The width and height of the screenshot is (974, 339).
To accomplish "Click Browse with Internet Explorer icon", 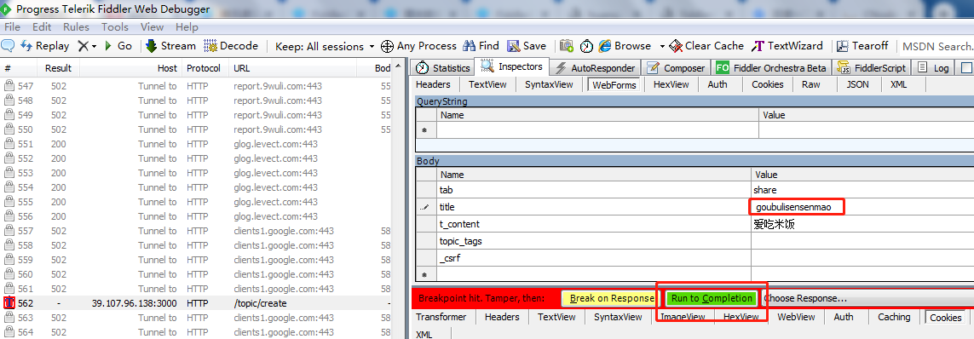I will pos(625,46).
